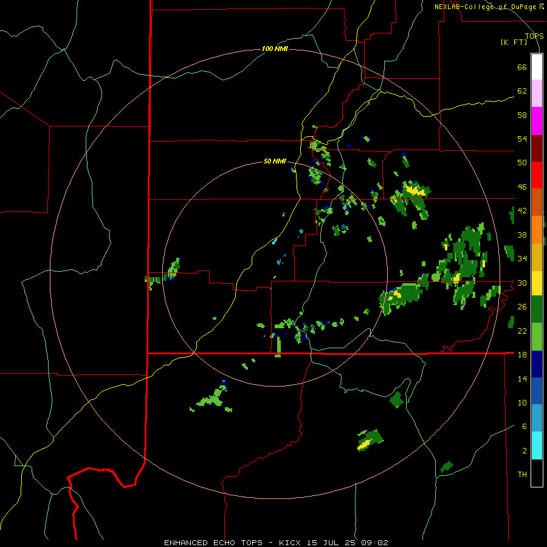The image size is (547, 547).
Task: Click the 38 legend value
Action: point(522,235)
